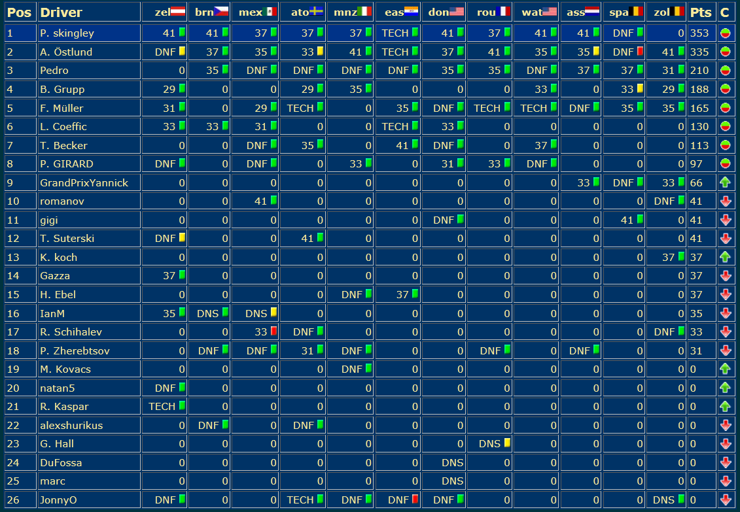Click the Dutch flag beside ass
This screenshot has height=512, width=740.
(592, 12)
